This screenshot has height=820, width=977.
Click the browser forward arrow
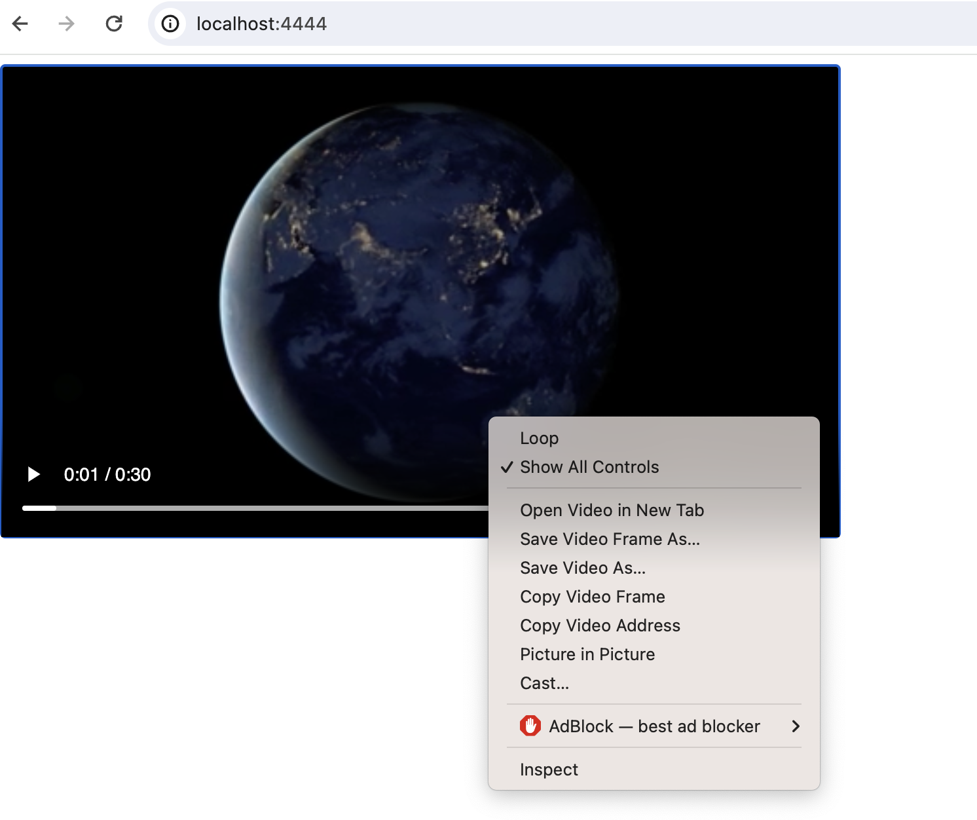(66, 24)
